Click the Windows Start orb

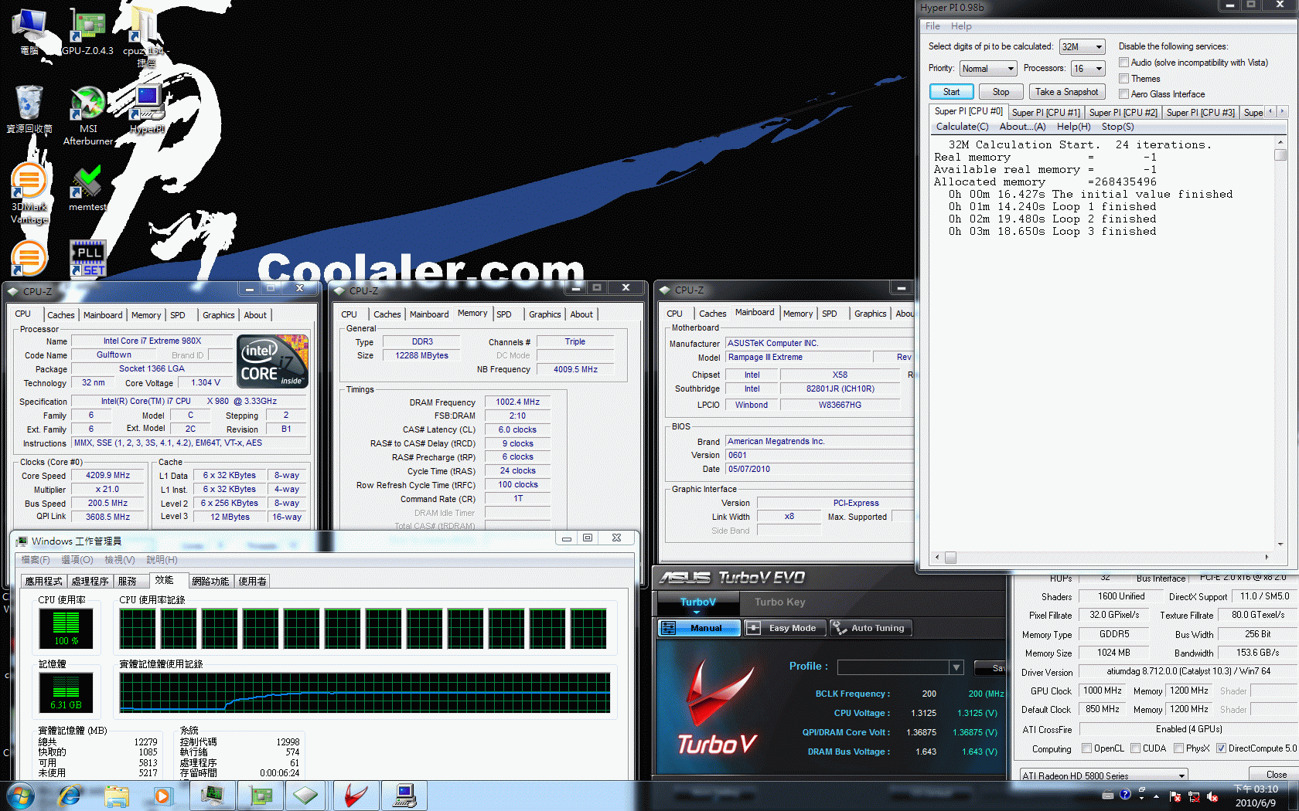click(x=20, y=796)
